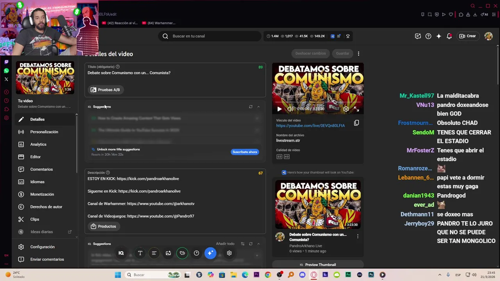Open filter settings for description Suggestions
Screen dimensions: 500x281
[x=243, y=244]
